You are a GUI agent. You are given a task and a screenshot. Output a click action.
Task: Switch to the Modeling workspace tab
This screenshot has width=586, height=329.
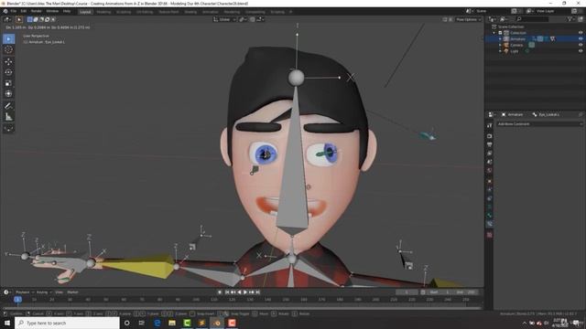click(103, 12)
